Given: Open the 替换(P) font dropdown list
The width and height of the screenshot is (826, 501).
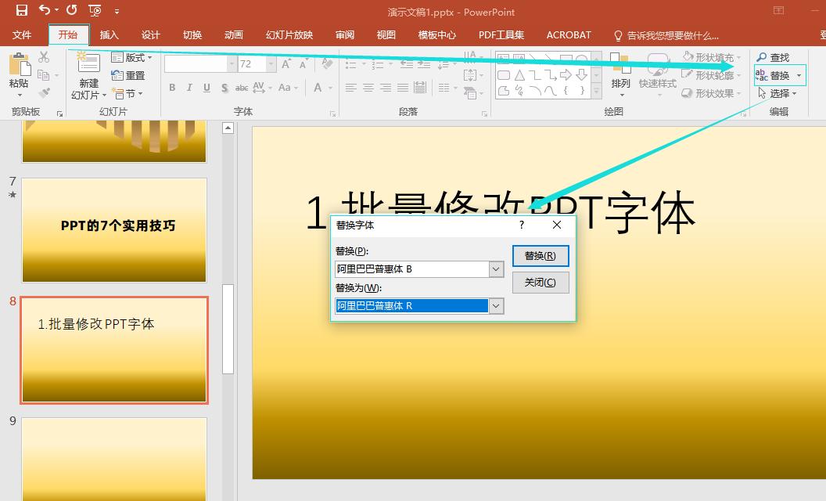Looking at the screenshot, I should click(496, 269).
